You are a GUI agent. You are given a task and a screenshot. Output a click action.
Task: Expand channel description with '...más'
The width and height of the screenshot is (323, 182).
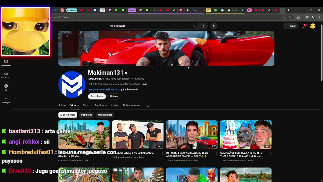[x=144, y=84]
